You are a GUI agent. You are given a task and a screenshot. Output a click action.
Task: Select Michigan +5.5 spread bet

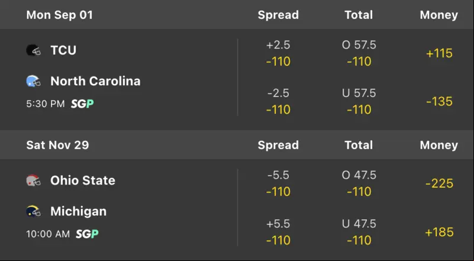(x=278, y=232)
